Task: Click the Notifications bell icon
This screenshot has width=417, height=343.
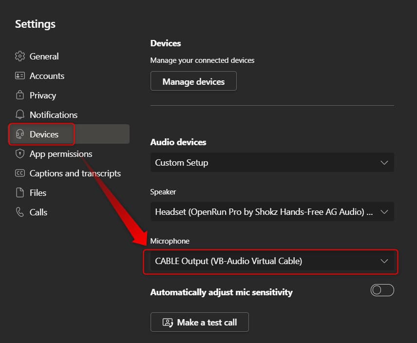Action: (20, 114)
